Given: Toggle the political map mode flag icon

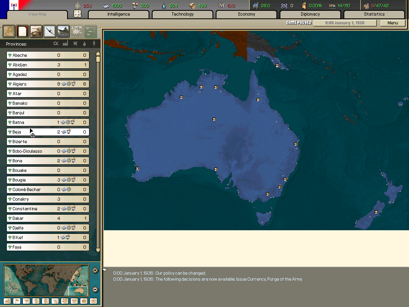Looking at the screenshot, I should tap(17, 301).
